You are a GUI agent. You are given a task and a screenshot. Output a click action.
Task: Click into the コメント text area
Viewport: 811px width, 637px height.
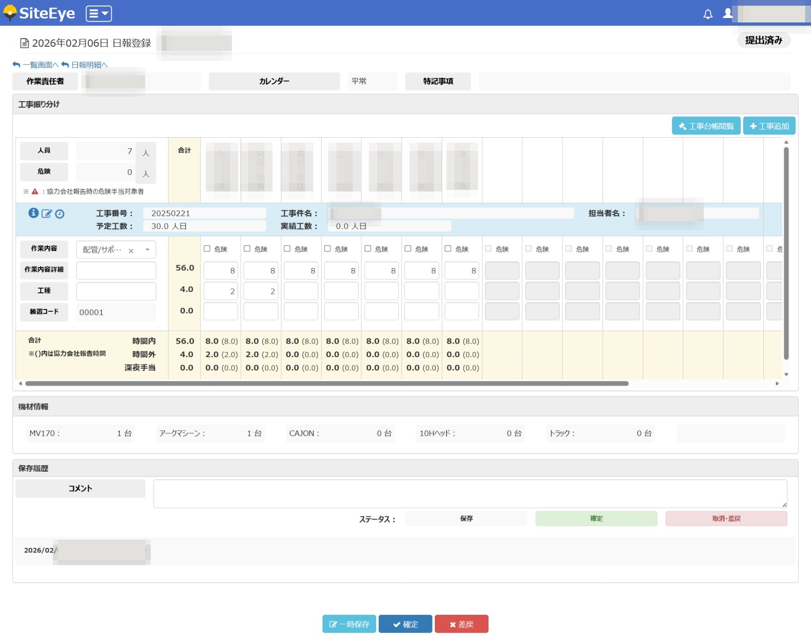[x=470, y=493]
